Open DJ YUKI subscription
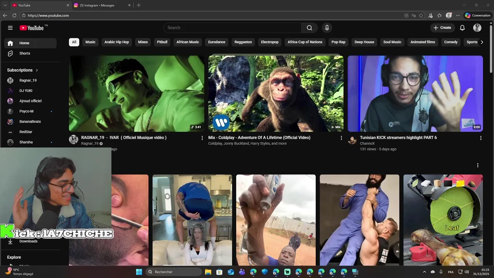The width and height of the screenshot is (494, 278). 30,91
